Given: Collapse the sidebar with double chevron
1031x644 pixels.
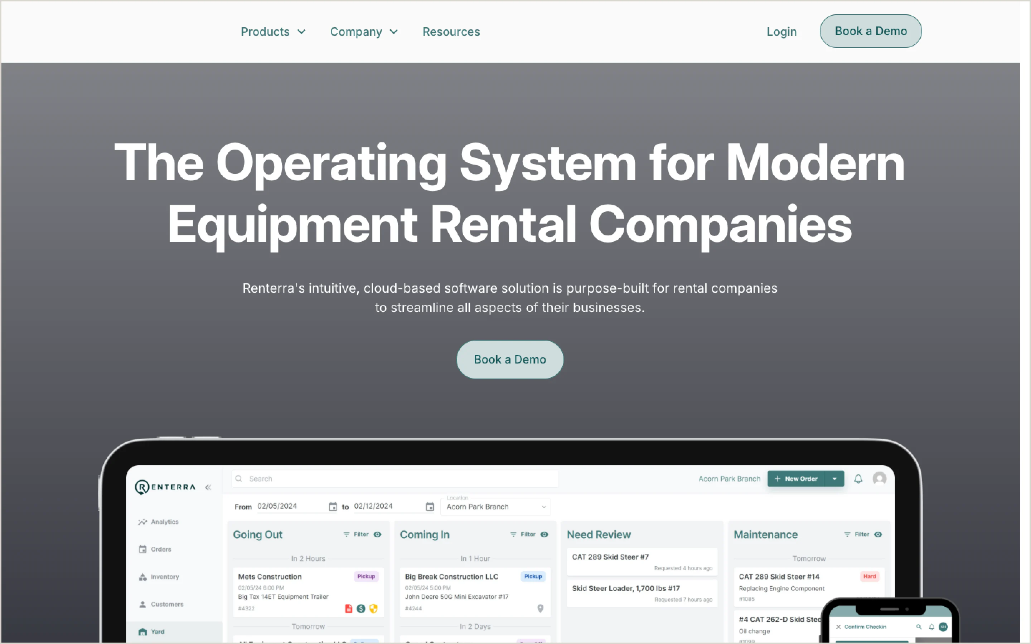Looking at the screenshot, I should pos(208,487).
